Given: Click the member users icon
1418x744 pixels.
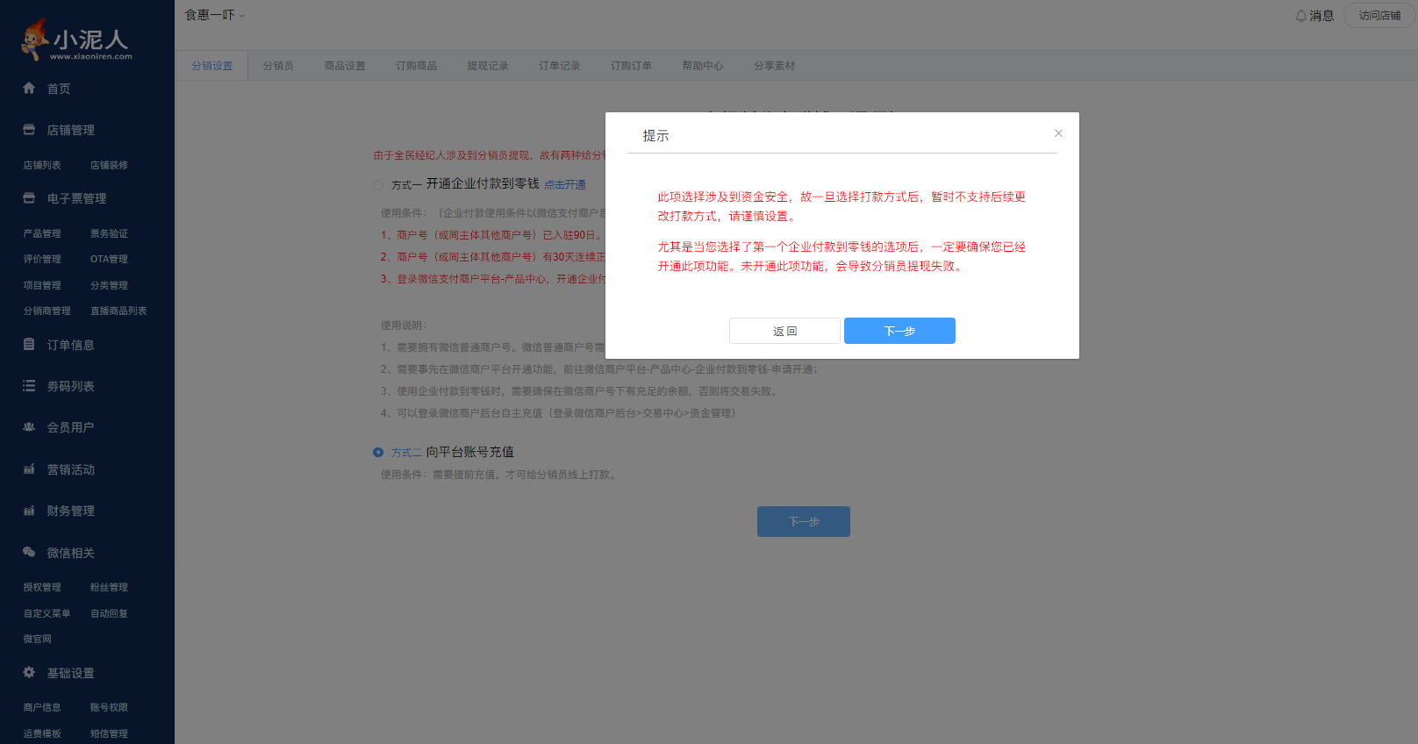Looking at the screenshot, I should (x=29, y=427).
